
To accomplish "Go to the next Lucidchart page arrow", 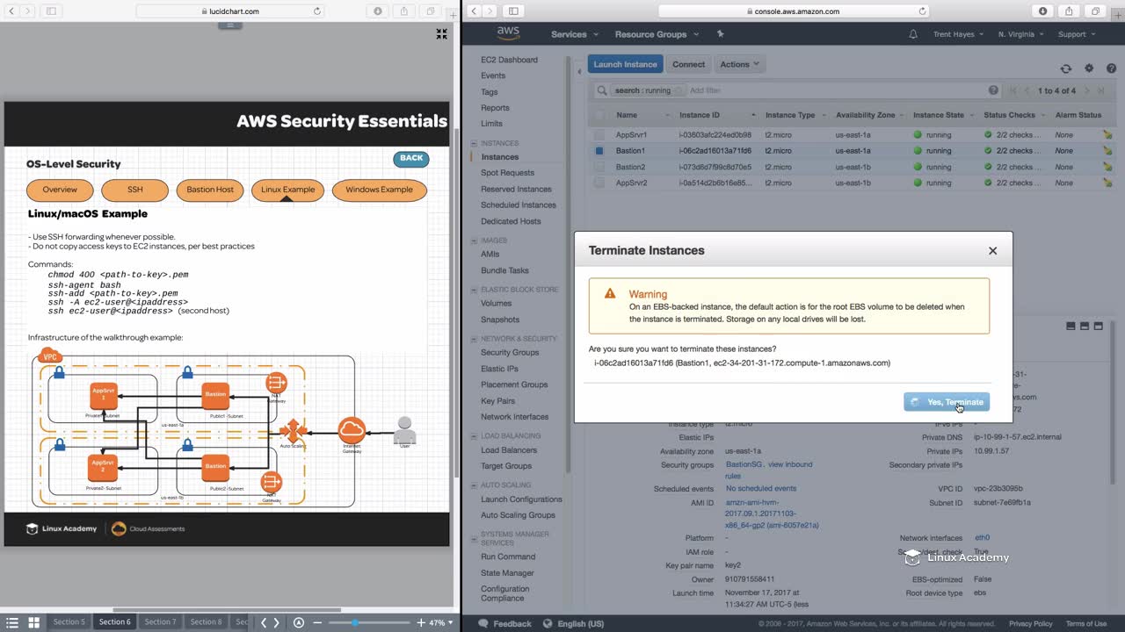I will pyautogui.click(x=277, y=622).
